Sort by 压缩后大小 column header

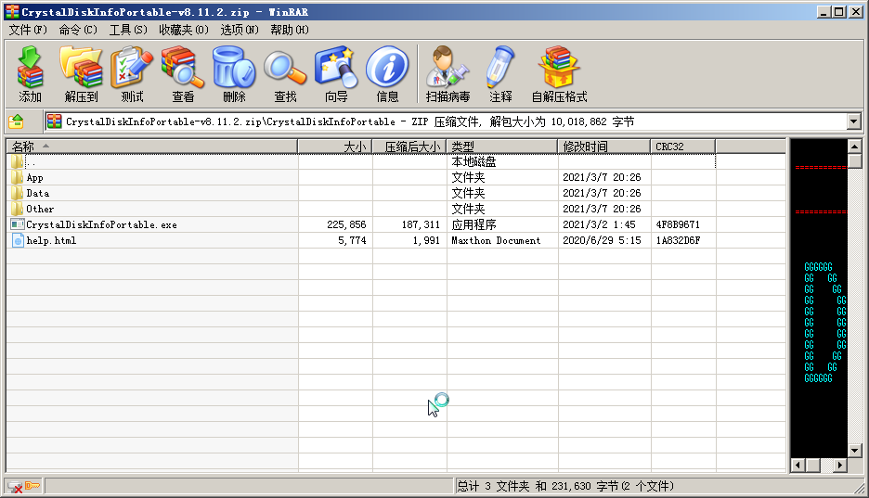point(409,147)
